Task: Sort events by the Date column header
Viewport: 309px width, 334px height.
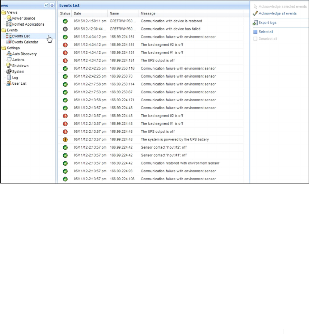Action: pos(90,13)
